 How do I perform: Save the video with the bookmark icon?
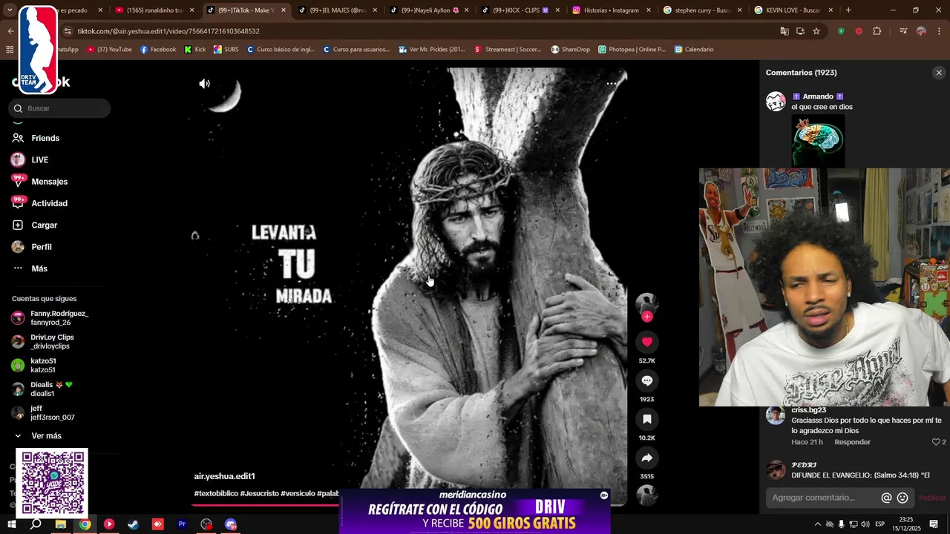tap(647, 419)
